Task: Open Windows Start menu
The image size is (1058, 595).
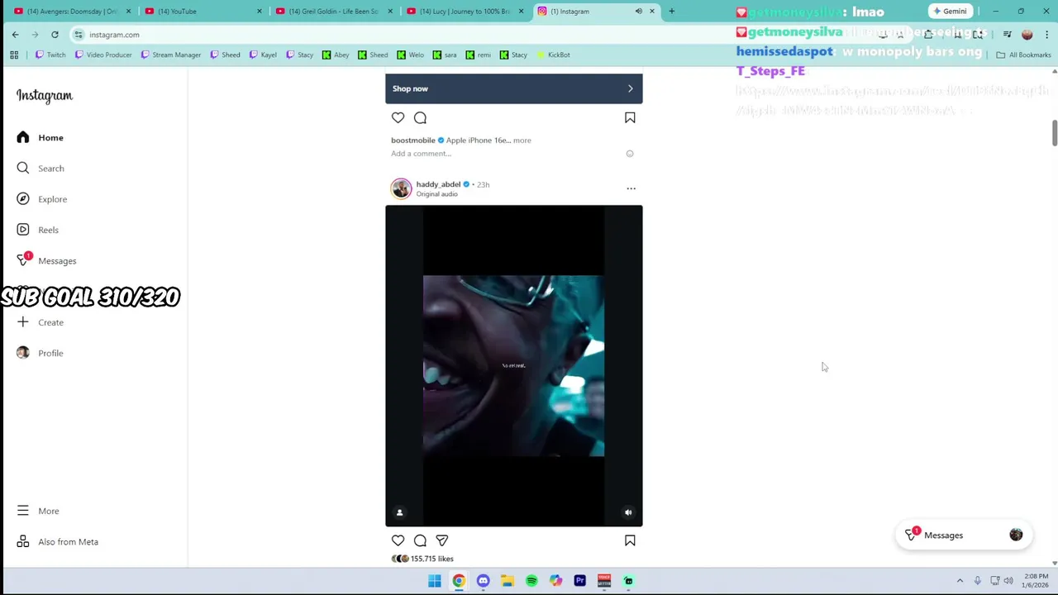Action: pos(434,581)
